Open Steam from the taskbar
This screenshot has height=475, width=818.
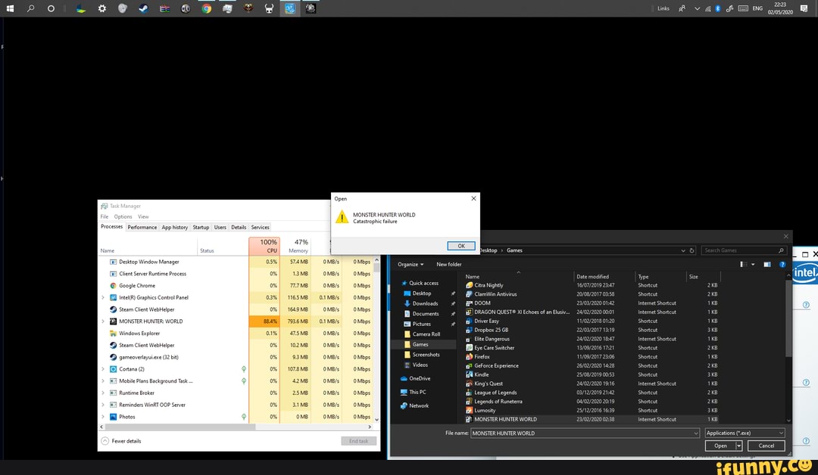(x=143, y=8)
